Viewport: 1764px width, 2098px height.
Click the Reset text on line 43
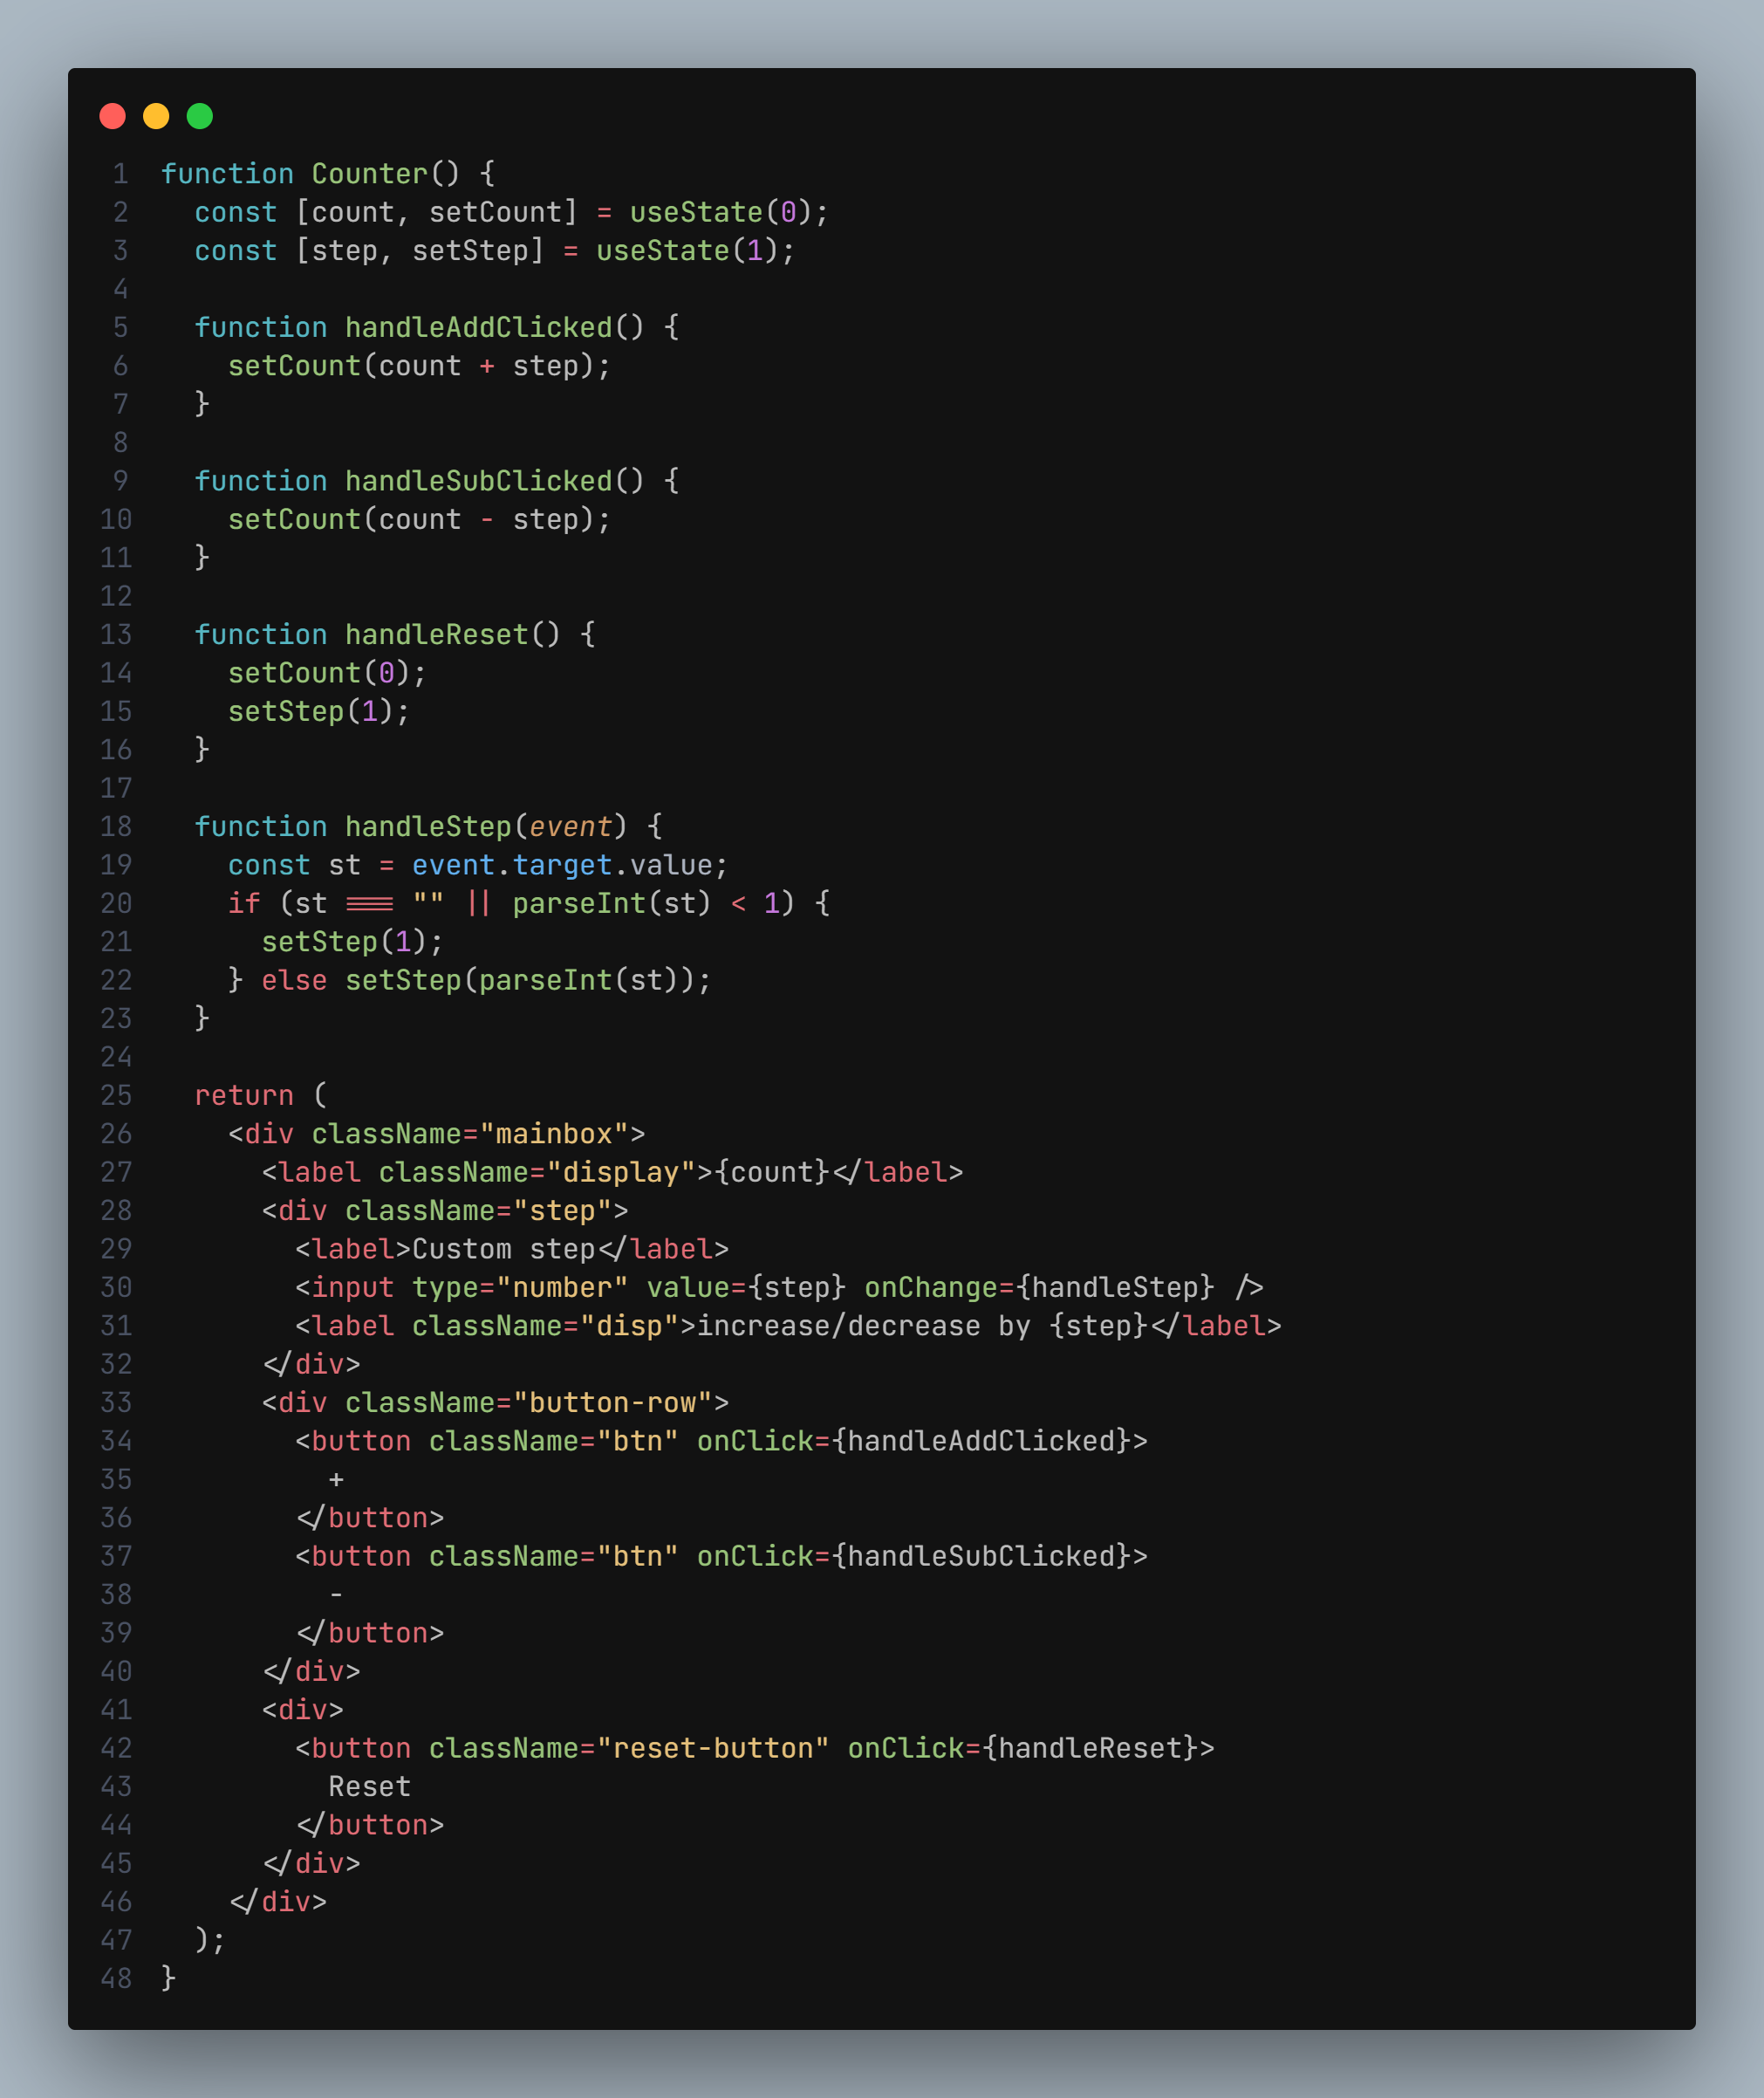(369, 1786)
